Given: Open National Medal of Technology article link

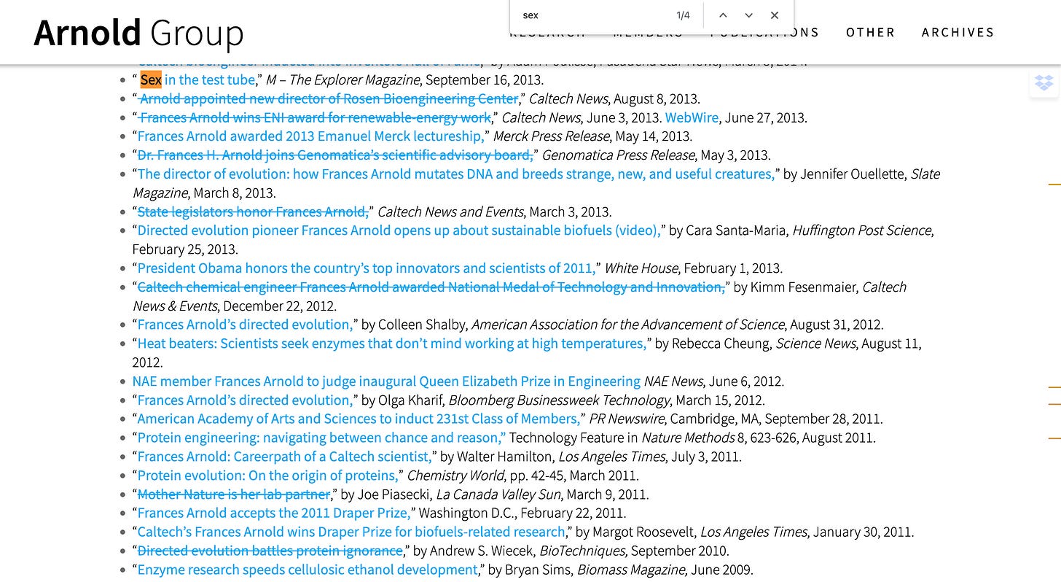Looking at the screenshot, I should [431, 287].
